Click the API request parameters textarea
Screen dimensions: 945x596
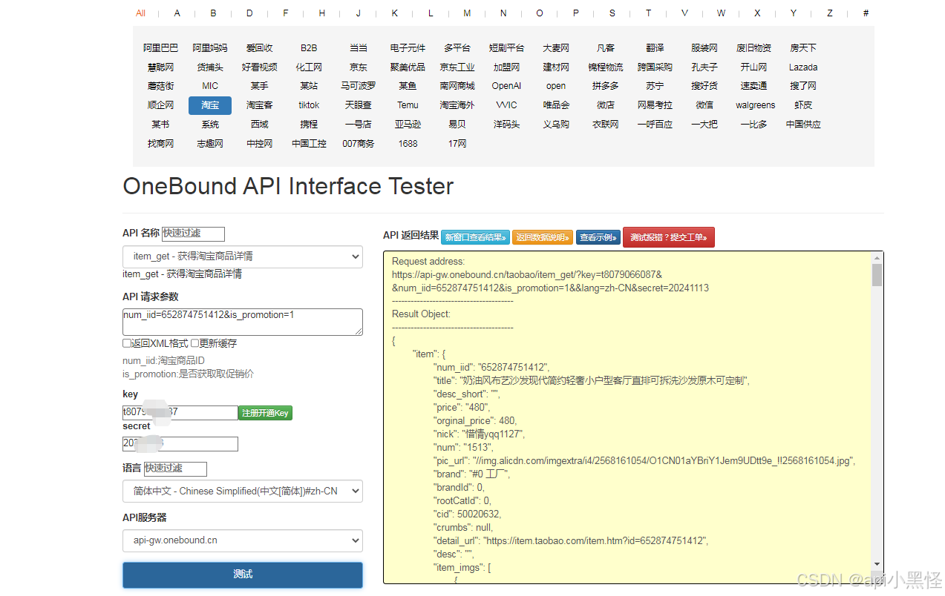pos(243,322)
